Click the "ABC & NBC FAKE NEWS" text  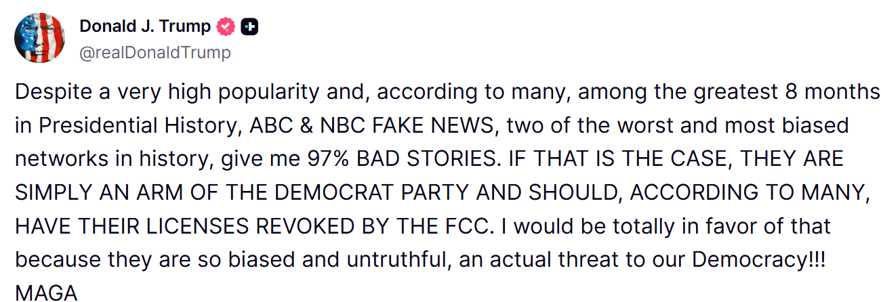coord(373,126)
